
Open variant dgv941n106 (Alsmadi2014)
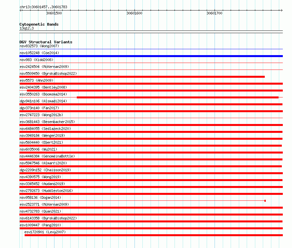click(x=43, y=101)
